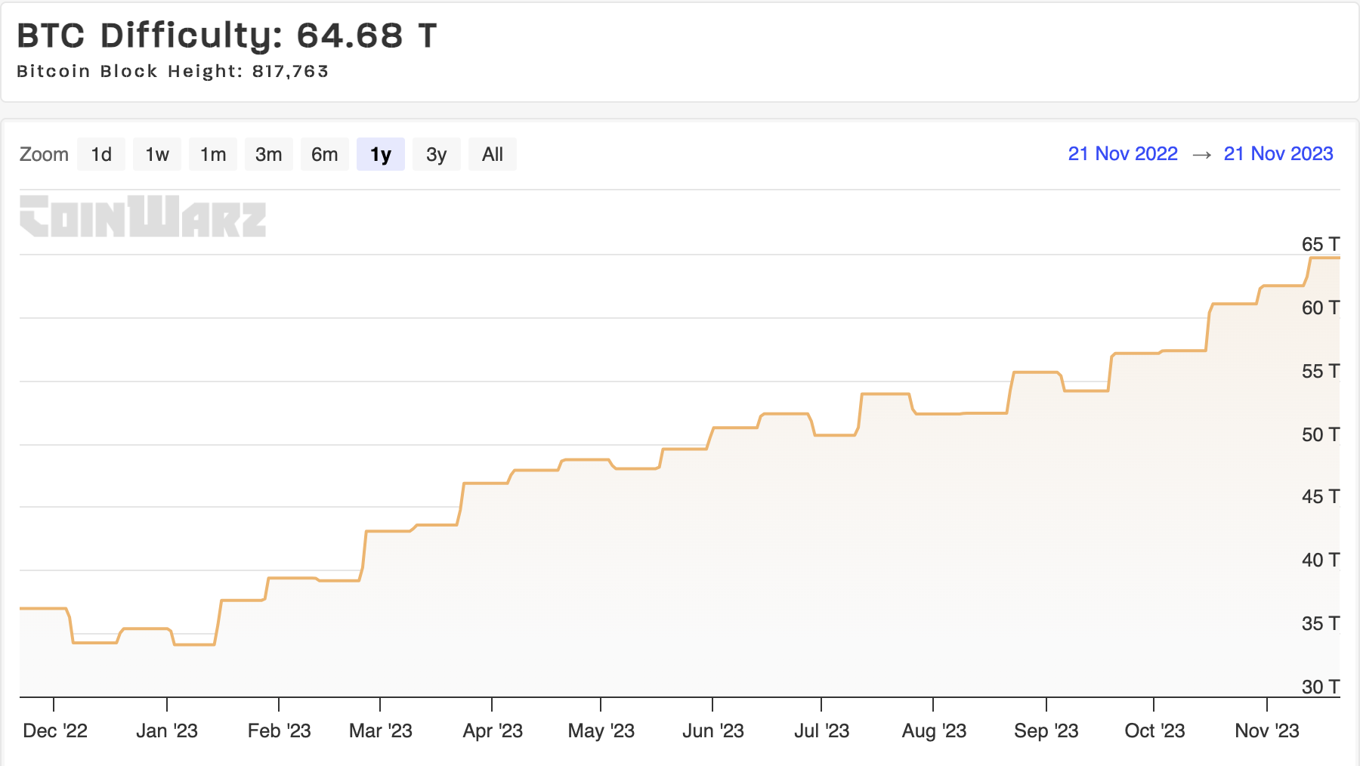Screen dimensions: 1360x766
Task: Click the 50 T y-axis label
Action: [x=1320, y=434]
